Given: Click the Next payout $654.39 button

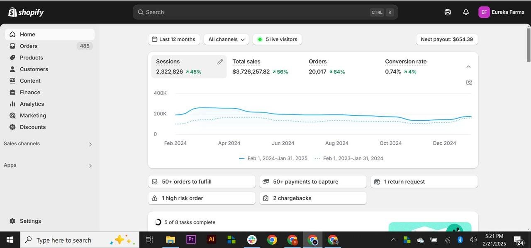Looking at the screenshot, I should click(x=447, y=39).
